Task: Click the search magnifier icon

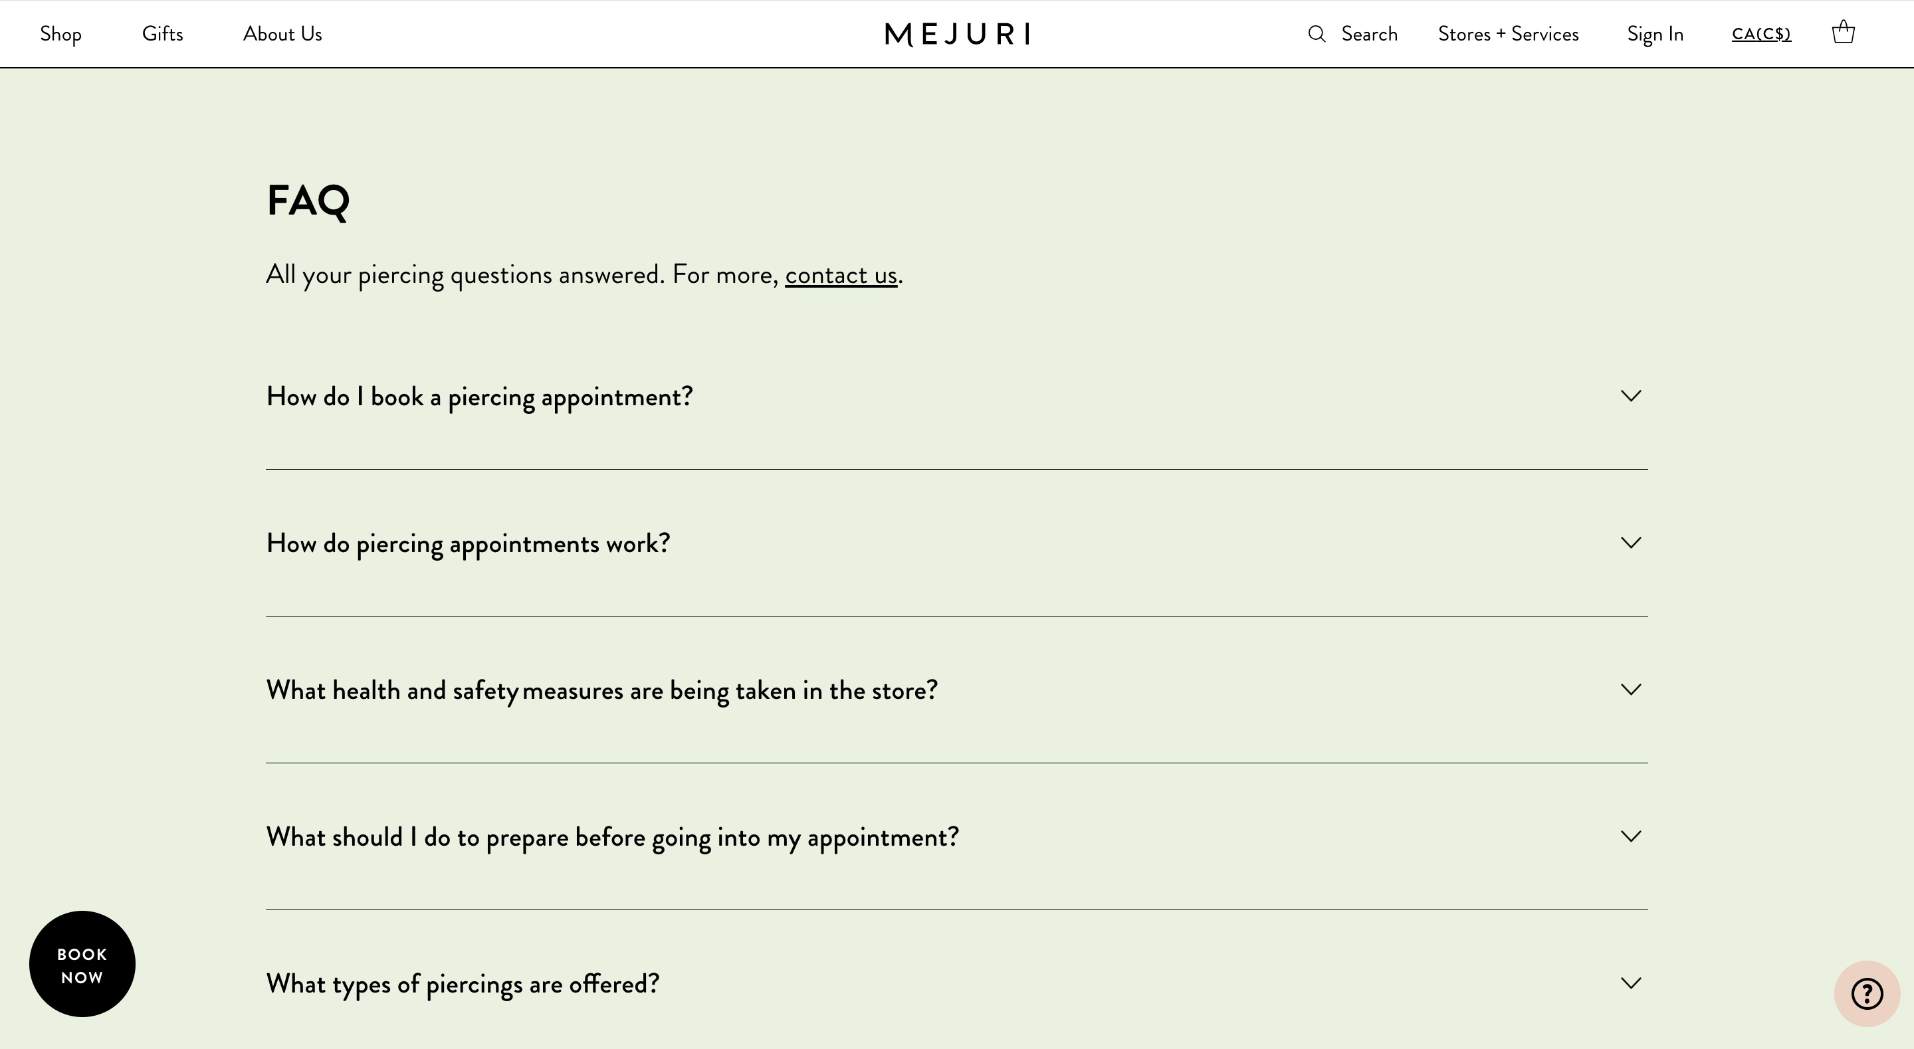Action: tap(1317, 34)
